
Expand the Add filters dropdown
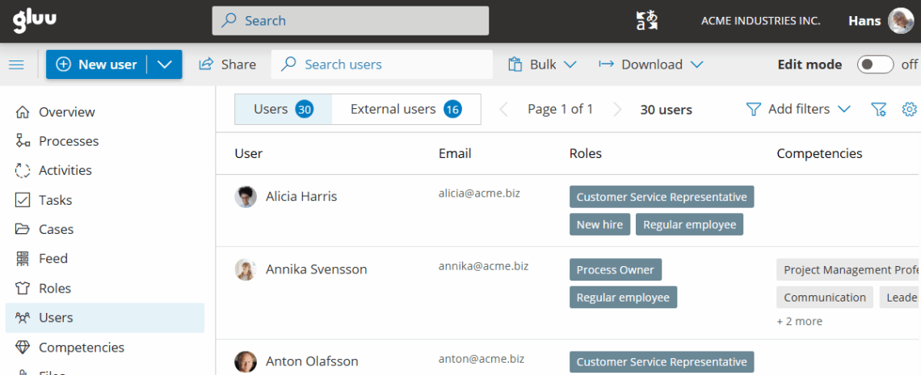798,109
